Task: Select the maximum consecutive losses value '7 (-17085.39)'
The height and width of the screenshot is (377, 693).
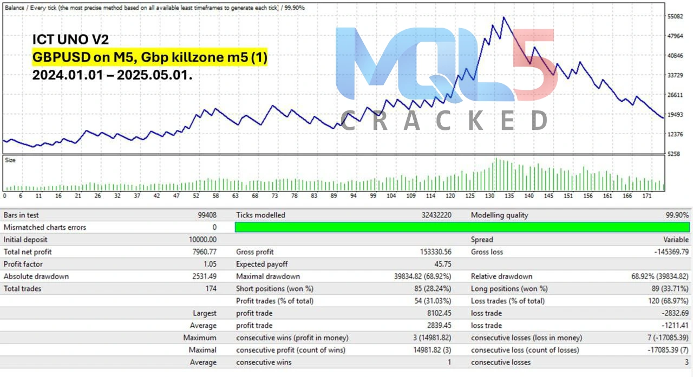Action: [x=668, y=338]
